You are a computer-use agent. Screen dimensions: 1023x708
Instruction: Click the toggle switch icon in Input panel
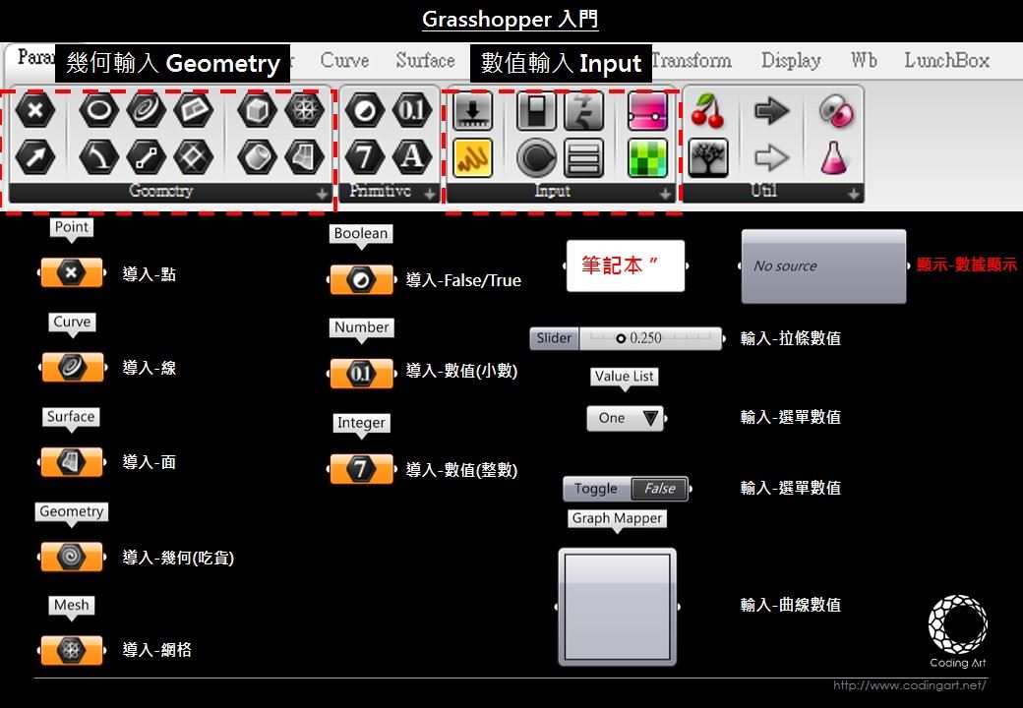(x=535, y=110)
